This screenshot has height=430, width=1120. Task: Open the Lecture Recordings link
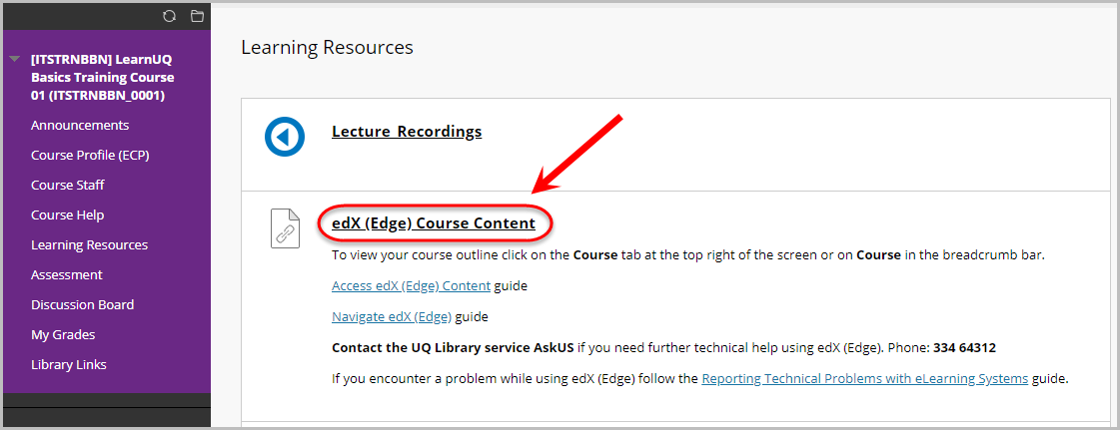(x=407, y=132)
